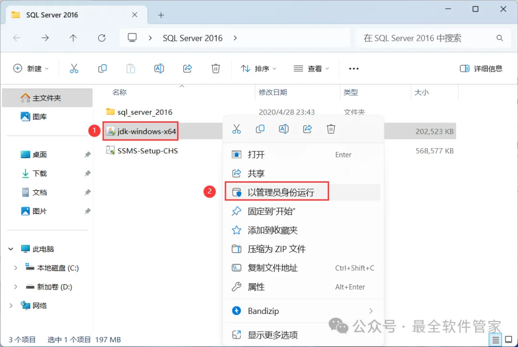
Task: Click the SQL Server 2016 breadcrumb
Action: (193, 38)
